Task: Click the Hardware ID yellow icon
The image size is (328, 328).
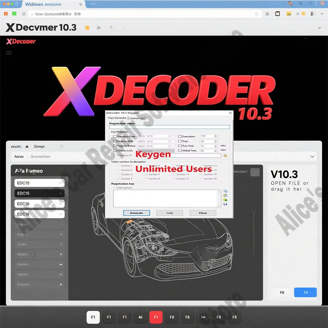Action: 225,155
